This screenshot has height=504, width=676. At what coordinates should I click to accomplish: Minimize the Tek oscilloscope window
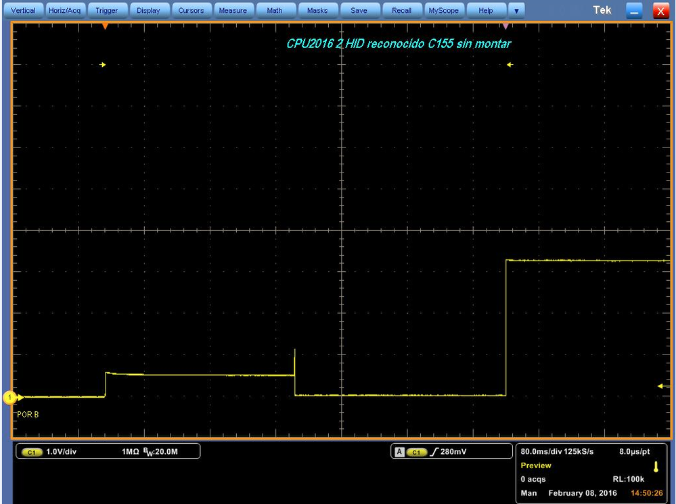pos(634,12)
